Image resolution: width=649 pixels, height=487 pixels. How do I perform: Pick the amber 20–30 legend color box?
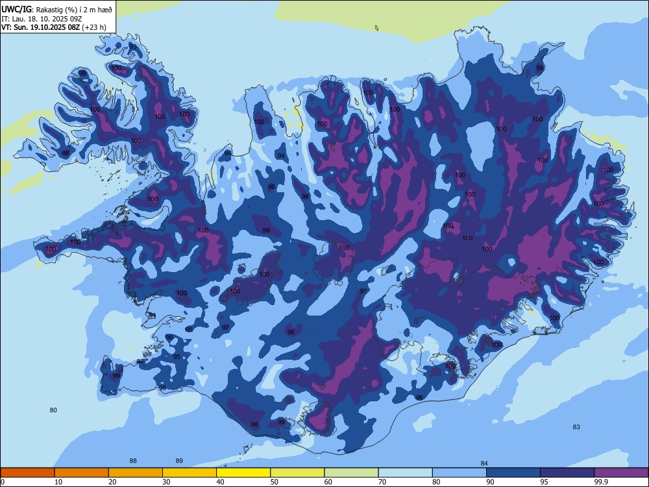coord(136,473)
